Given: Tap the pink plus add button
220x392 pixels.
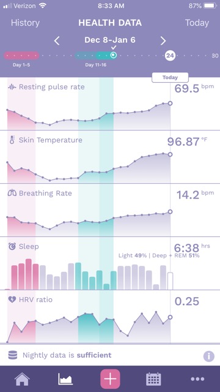Looking at the screenshot, I should pos(110,379).
